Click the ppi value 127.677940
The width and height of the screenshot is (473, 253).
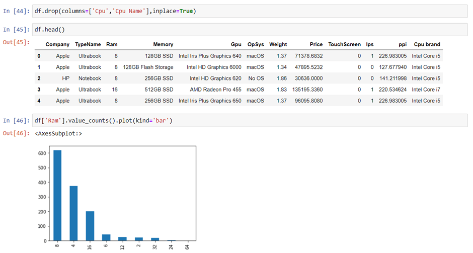click(x=393, y=67)
